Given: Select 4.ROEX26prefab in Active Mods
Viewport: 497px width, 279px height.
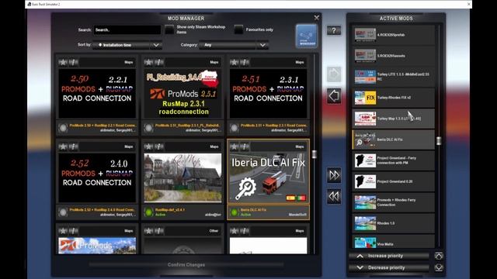Looking at the screenshot, I should click(x=394, y=35).
